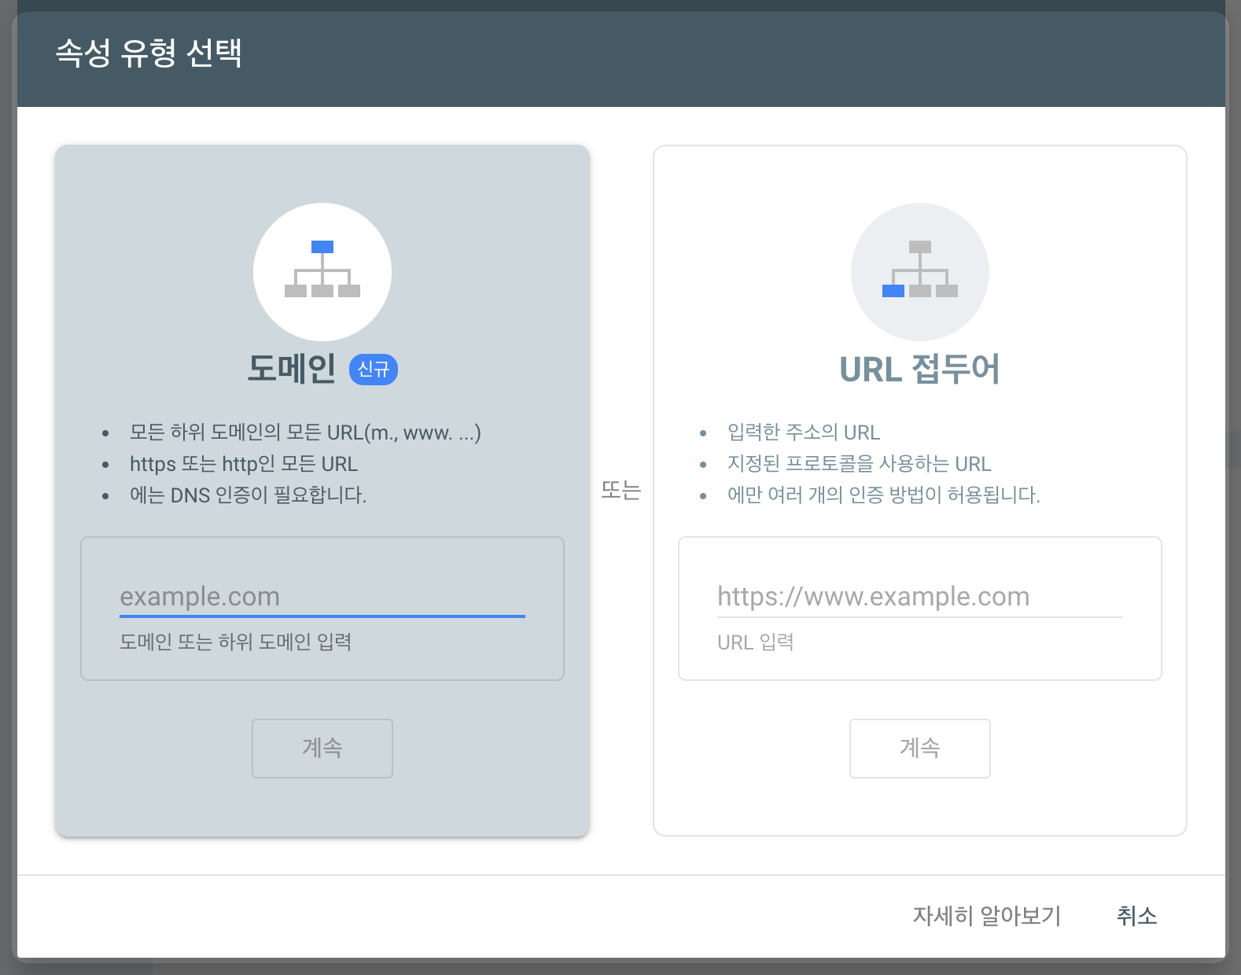
Task: Click the hint '도메인 또는 하위 도메인 입력'
Action: 236,642
